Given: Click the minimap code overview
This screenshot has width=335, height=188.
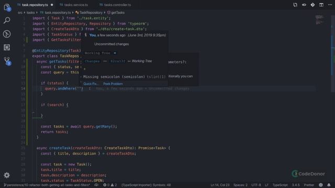Looking at the screenshot, I should pos(320,20).
